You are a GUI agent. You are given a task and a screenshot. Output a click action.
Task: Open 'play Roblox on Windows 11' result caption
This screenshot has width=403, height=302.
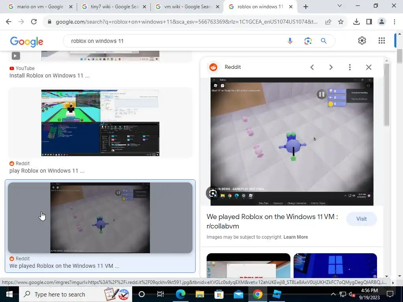coord(47,171)
